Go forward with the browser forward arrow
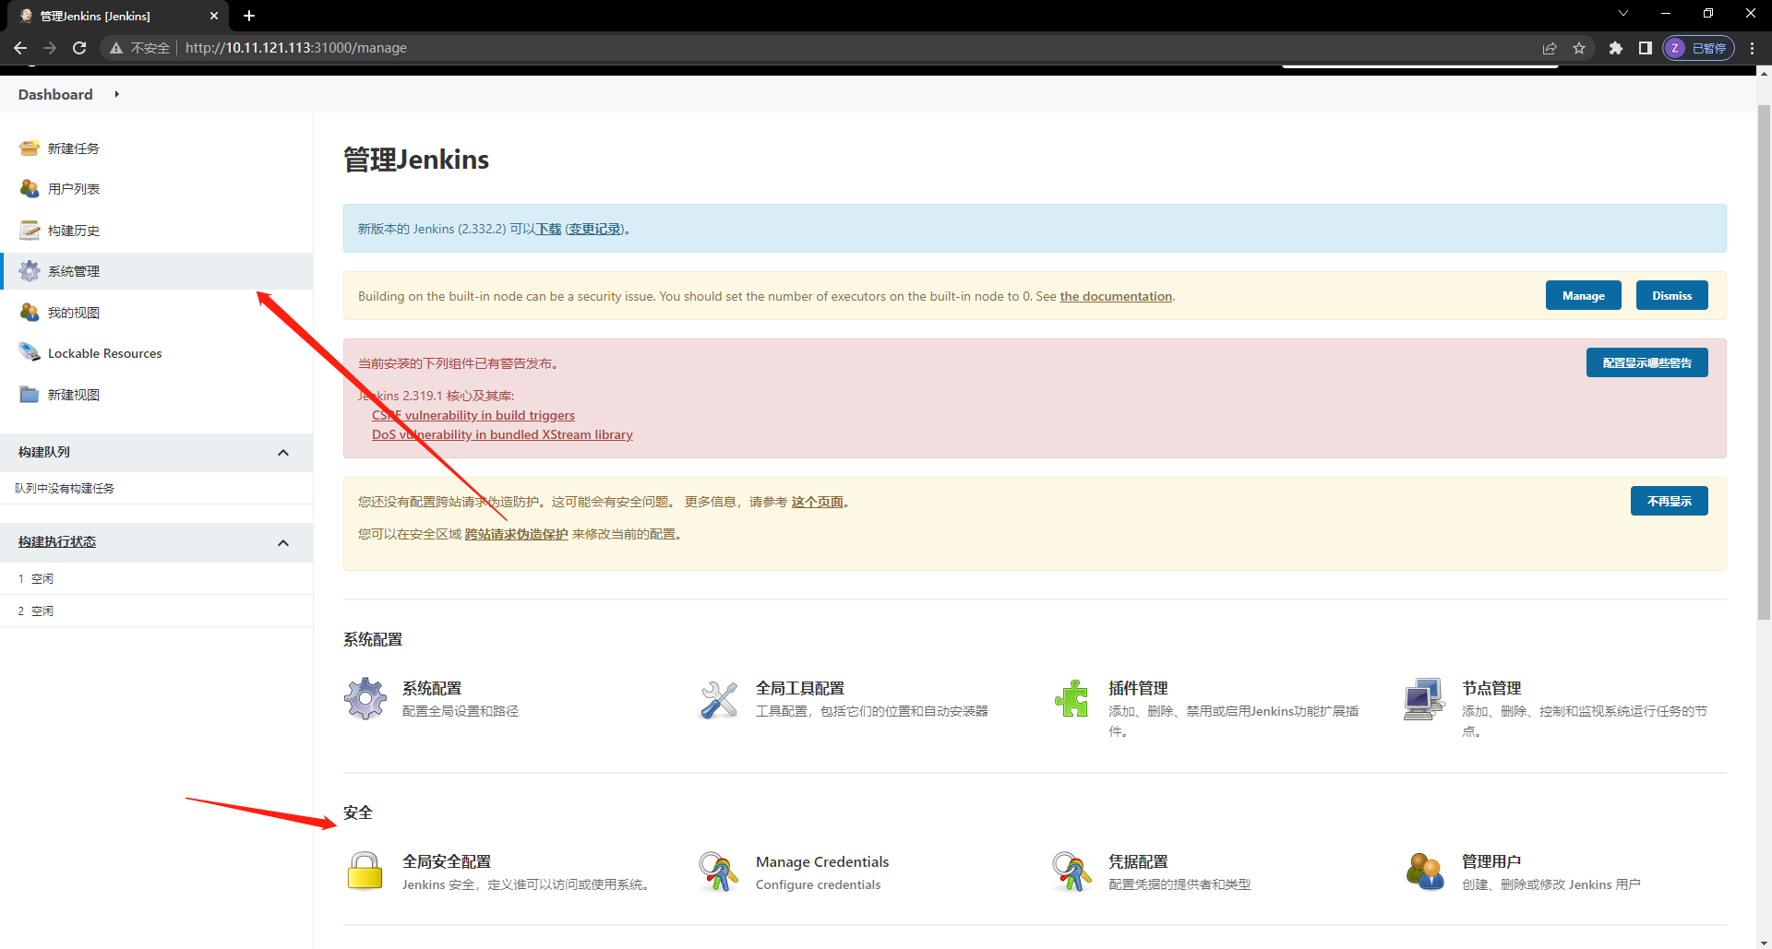Screen dimensions: 1772x949 click(x=50, y=48)
